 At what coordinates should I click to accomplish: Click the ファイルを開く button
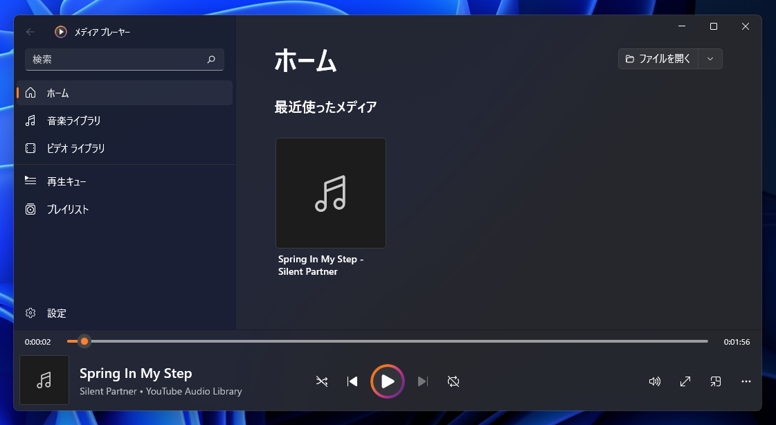point(658,59)
